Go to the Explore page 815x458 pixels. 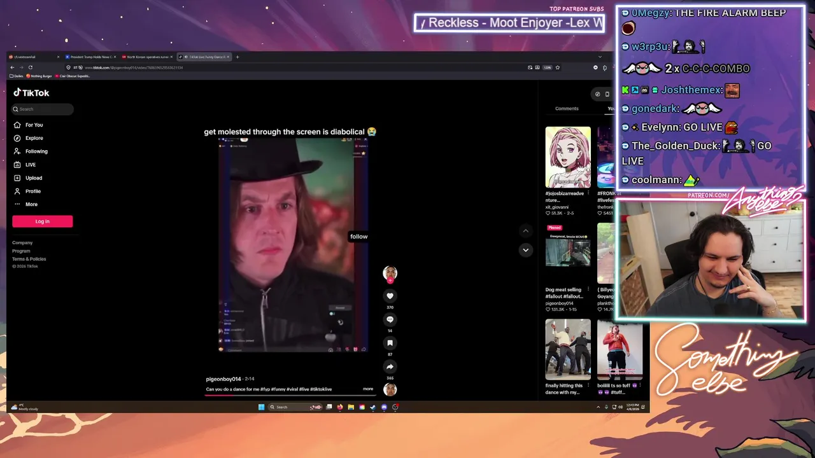[x=29, y=138]
